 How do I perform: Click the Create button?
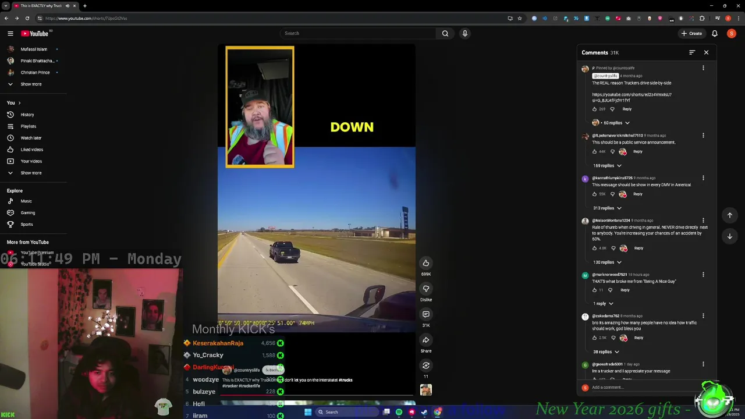pos(692,33)
